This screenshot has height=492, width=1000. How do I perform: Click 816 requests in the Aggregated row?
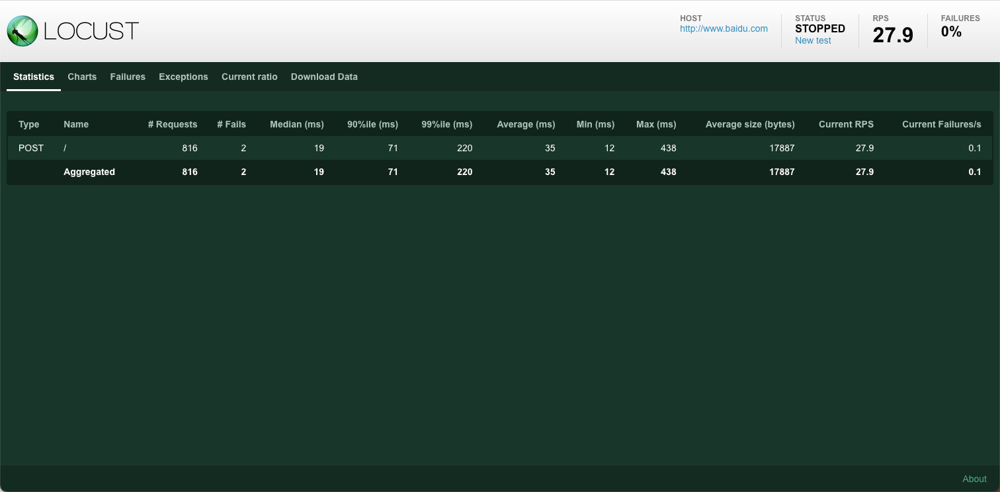click(x=190, y=172)
